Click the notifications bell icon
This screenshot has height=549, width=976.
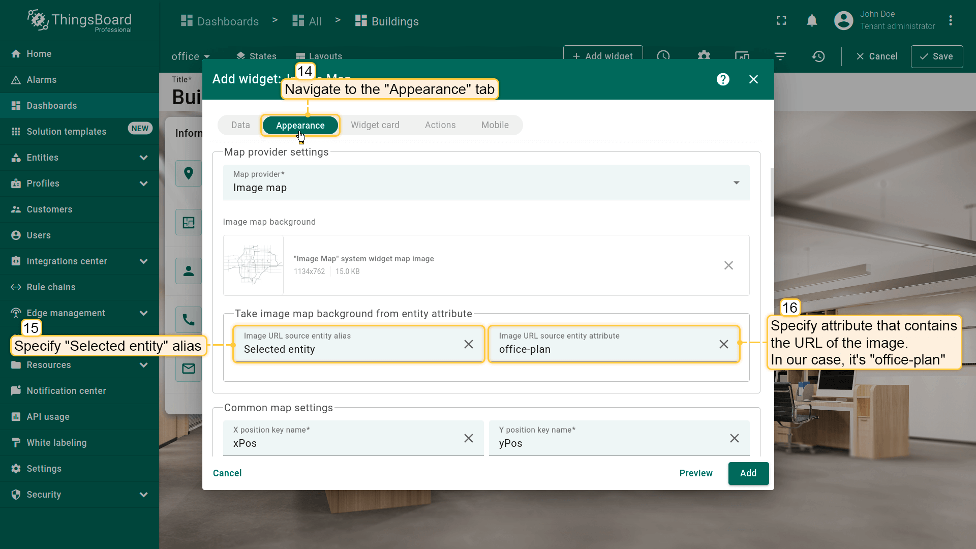pyautogui.click(x=812, y=21)
